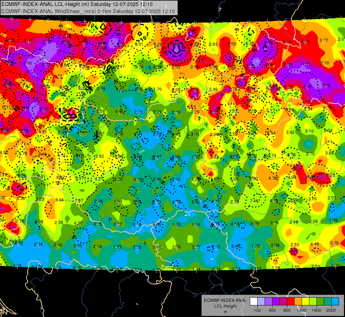Click the 0.812 value on bottom edge
The width and height of the screenshot is (345, 317).
[256, 268]
